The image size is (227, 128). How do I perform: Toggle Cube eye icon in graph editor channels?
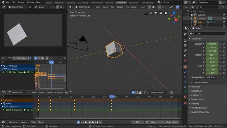coord(10,66)
